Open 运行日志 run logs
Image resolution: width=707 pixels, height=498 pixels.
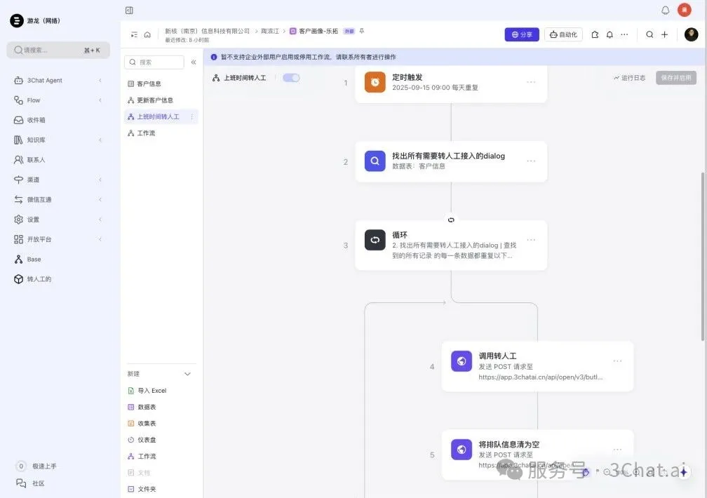pos(629,77)
